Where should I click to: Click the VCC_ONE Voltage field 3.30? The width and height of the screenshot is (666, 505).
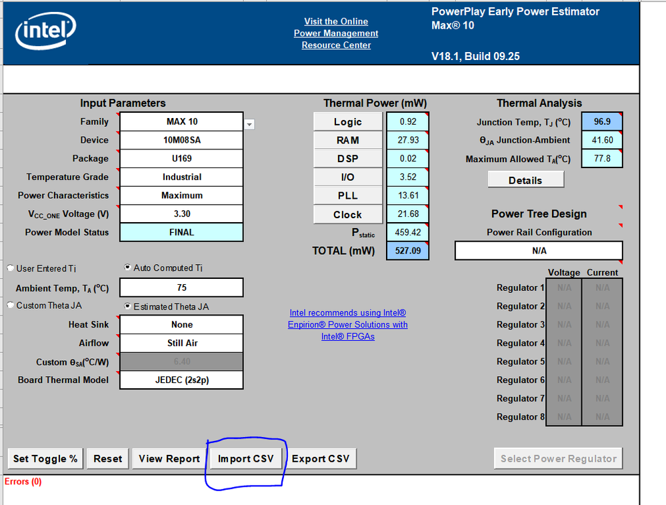pyautogui.click(x=182, y=214)
